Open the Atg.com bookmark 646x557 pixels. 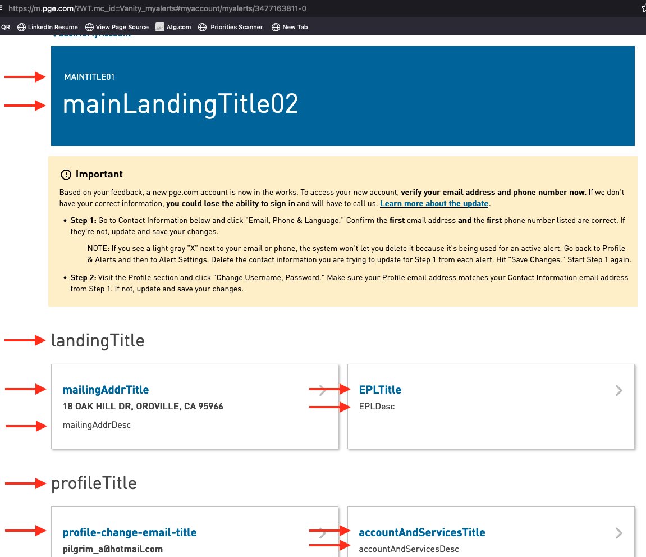[x=173, y=27]
